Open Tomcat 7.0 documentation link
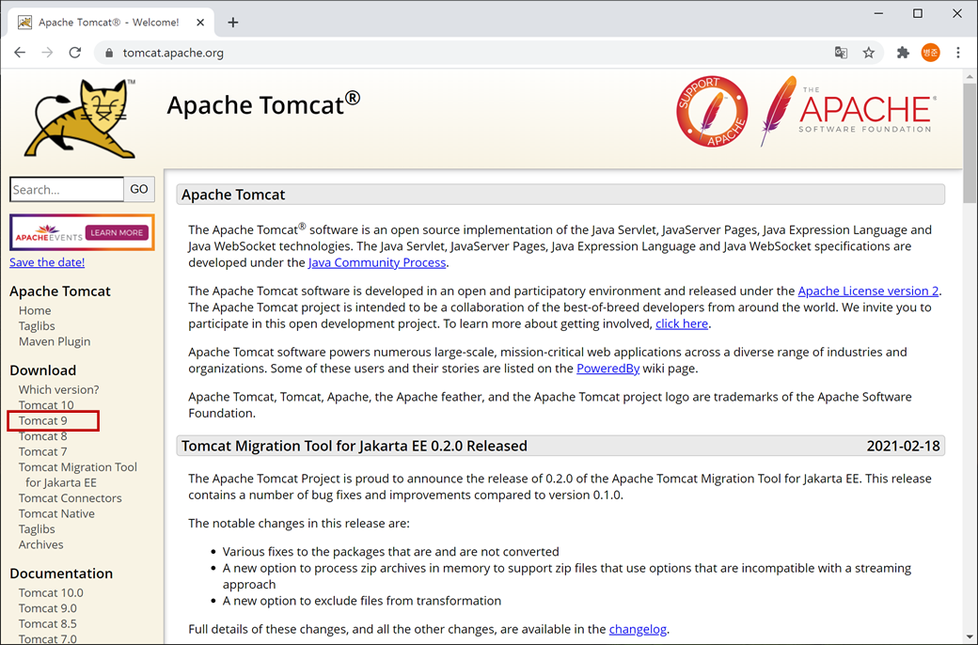This screenshot has height=645, width=978. (x=47, y=638)
